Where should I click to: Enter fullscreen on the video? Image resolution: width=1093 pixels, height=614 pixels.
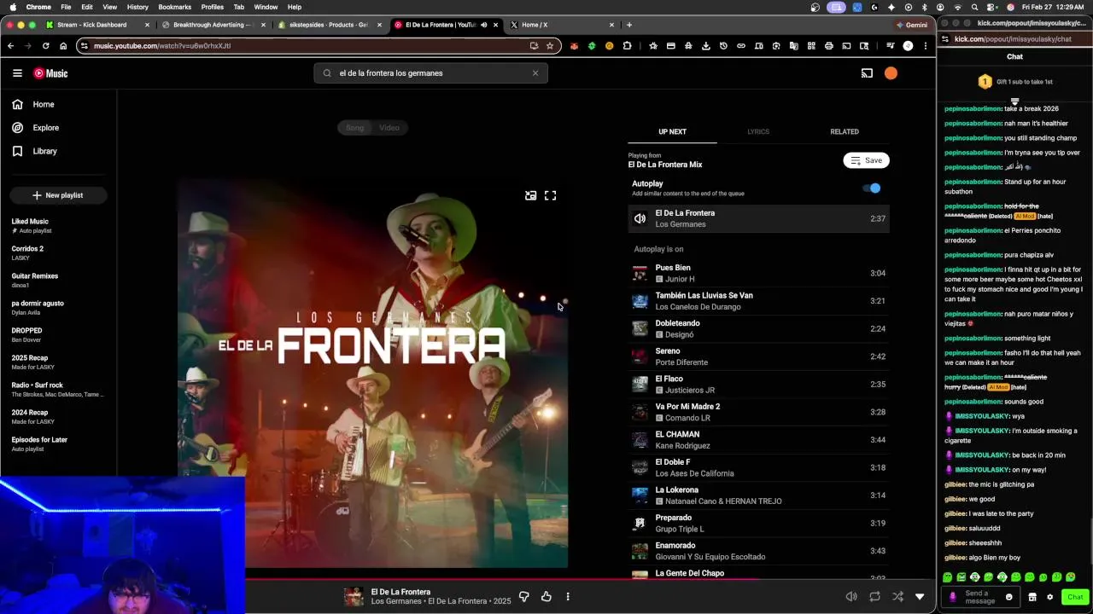click(x=551, y=195)
